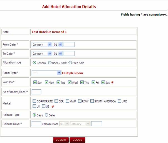Screen dimensions: 168x143
Task: Tick the UAE market checkbox
Action: point(119,101)
